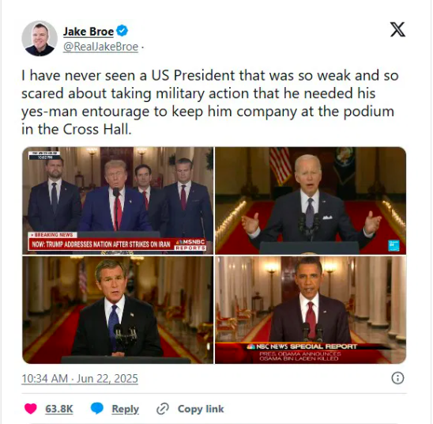The image size is (433, 424).
Task: Visit the @RealJakeBroe handle link
Action: [100, 47]
